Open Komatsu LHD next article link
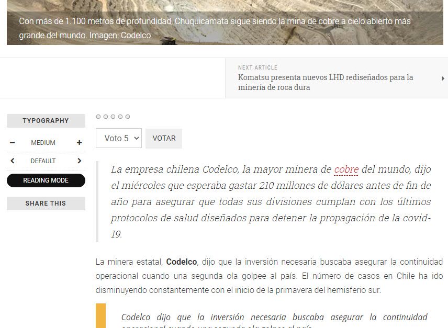This screenshot has height=328, width=448. pyautogui.click(x=326, y=82)
